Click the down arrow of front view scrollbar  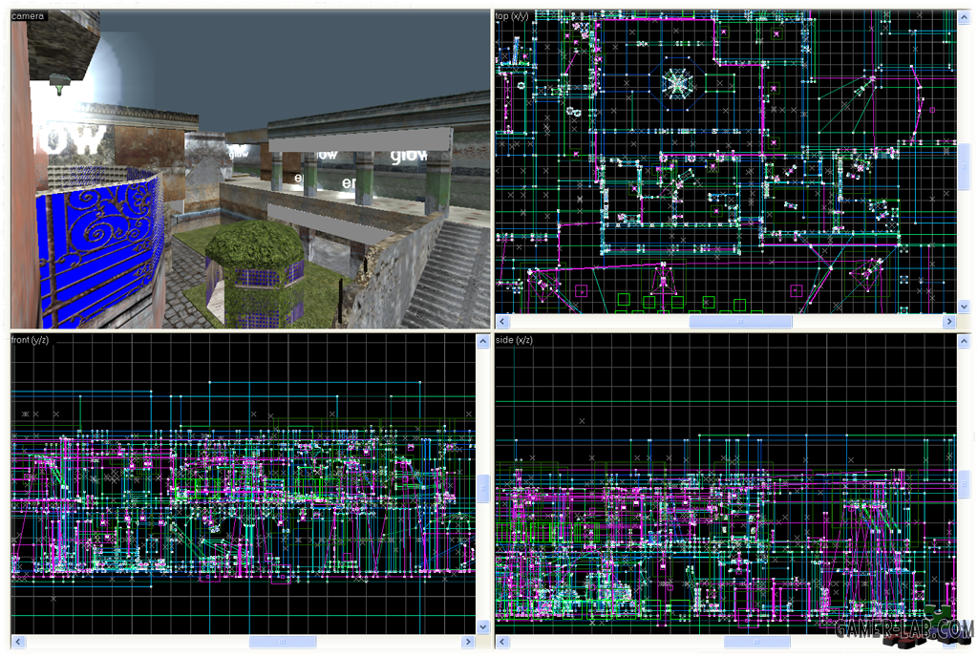(482, 627)
